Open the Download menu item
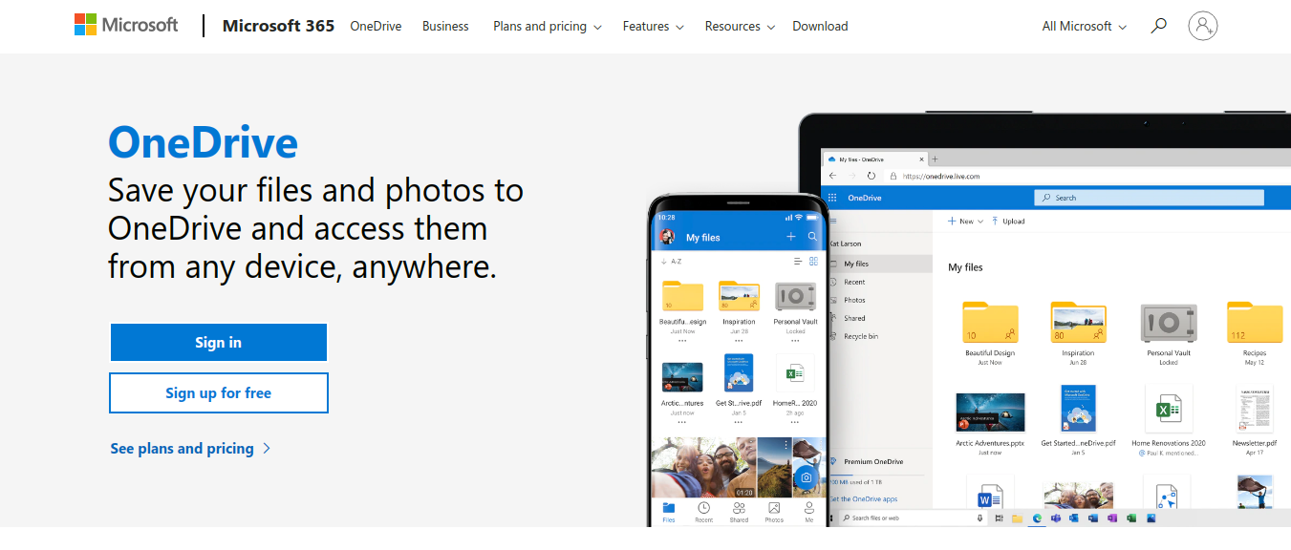This screenshot has width=1291, height=550. (x=820, y=27)
